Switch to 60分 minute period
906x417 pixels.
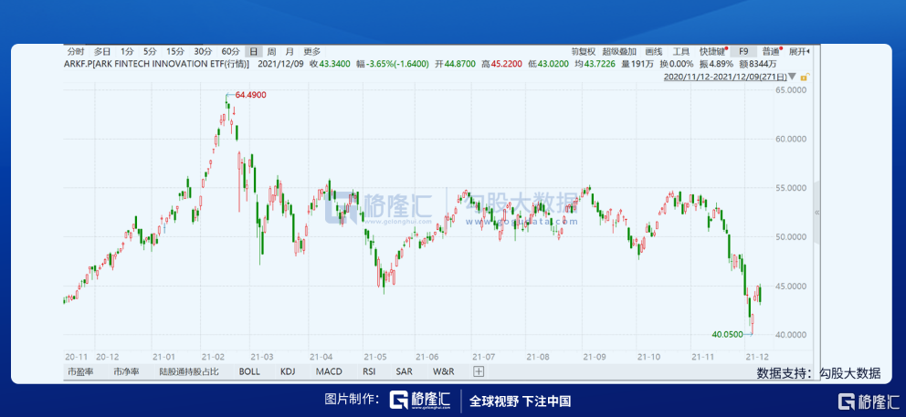(x=230, y=52)
